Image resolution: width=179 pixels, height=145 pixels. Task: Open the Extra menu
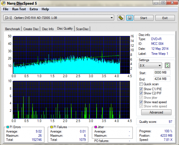(34, 9)
